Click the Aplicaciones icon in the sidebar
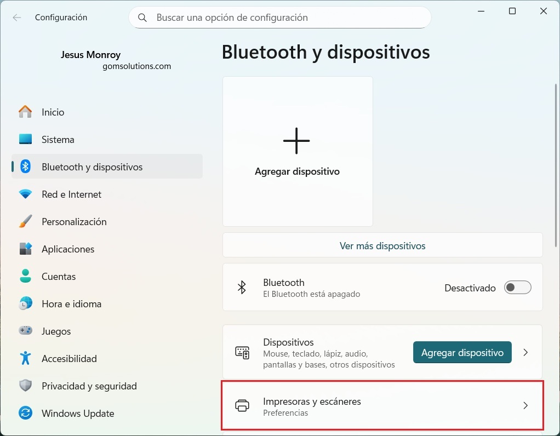560x436 pixels. [x=25, y=249]
